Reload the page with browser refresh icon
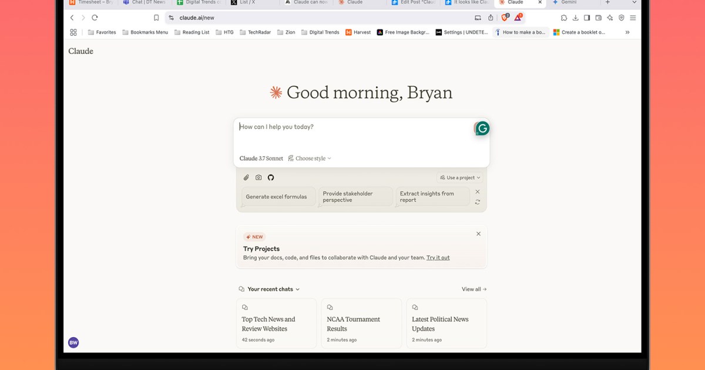 pyautogui.click(x=95, y=18)
